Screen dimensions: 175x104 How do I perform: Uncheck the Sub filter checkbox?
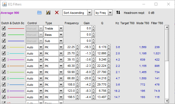click(4, 41)
